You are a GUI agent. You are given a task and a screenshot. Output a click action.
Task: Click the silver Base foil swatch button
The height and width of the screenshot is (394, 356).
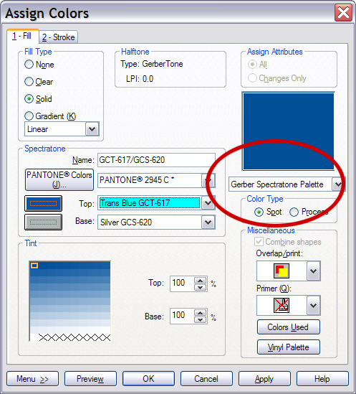pyautogui.click(x=43, y=222)
